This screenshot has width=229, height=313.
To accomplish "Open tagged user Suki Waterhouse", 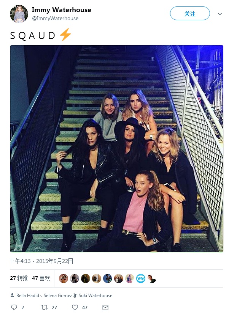I will 95,296.
